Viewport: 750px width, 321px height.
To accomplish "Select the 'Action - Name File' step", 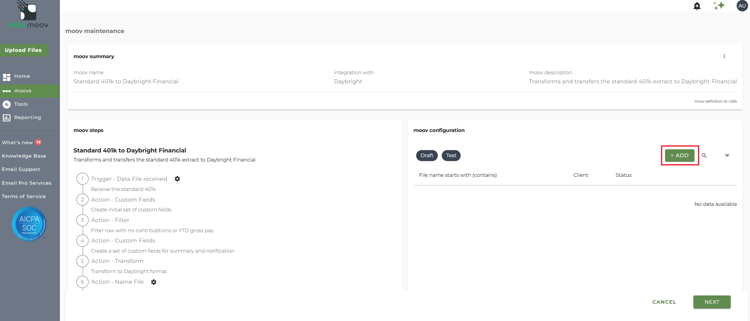I will tap(117, 282).
